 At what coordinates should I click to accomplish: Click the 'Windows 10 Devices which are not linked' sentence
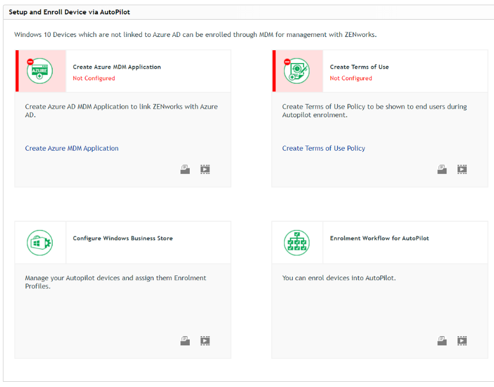(x=196, y=35)
